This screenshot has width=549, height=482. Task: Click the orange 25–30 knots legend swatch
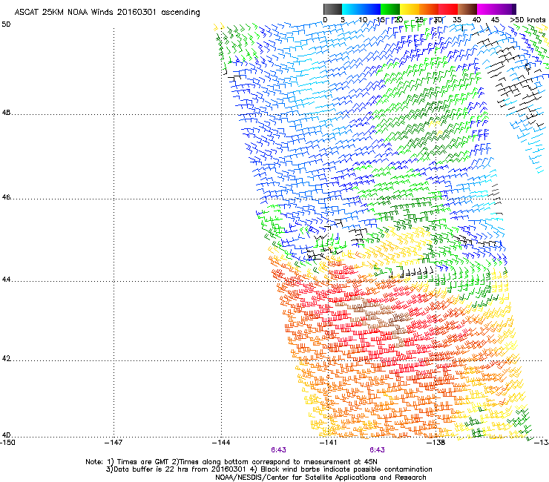coord(429,9)
